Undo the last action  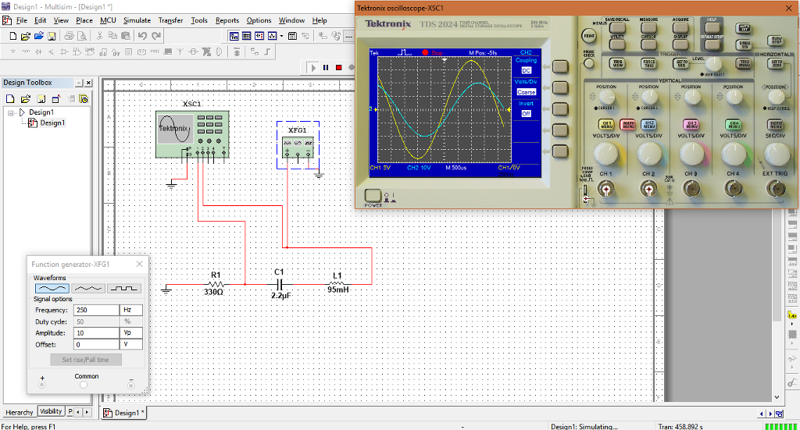coord(142,36)
